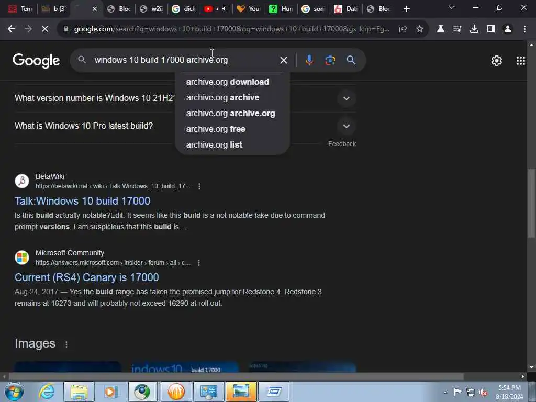Switch to the 'b (3' tab
The image size is (536, 402).
[x=54, y=9]
